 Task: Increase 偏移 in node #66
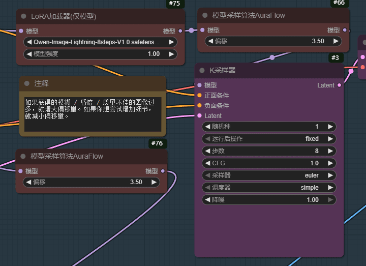click(336, 41)
